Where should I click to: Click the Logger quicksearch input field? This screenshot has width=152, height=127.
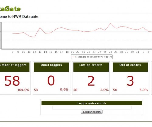[92, 108]
